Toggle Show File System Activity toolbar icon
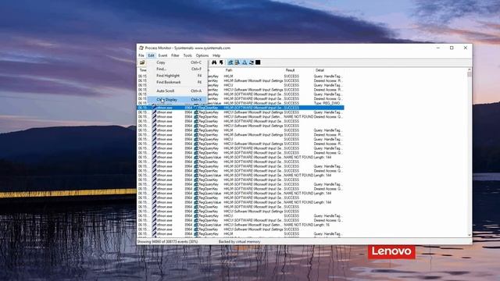Screen dimensions: 500x281 pos(237,62)
